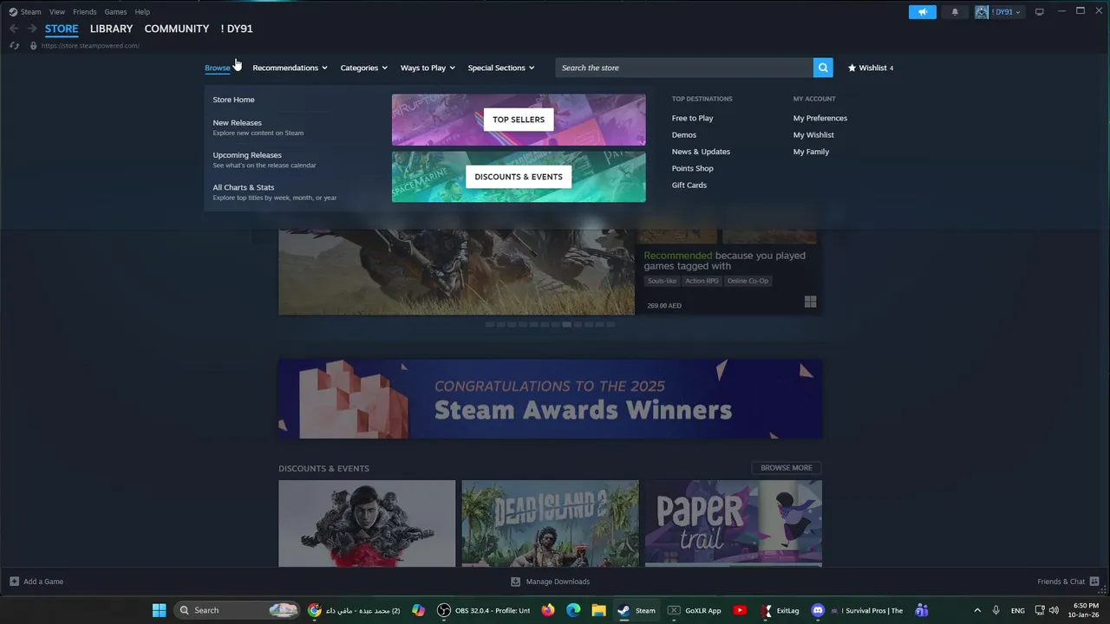The image size is (1110, 624).
Task: Open Free to Play destination
Action: click(x=693, y=118)
